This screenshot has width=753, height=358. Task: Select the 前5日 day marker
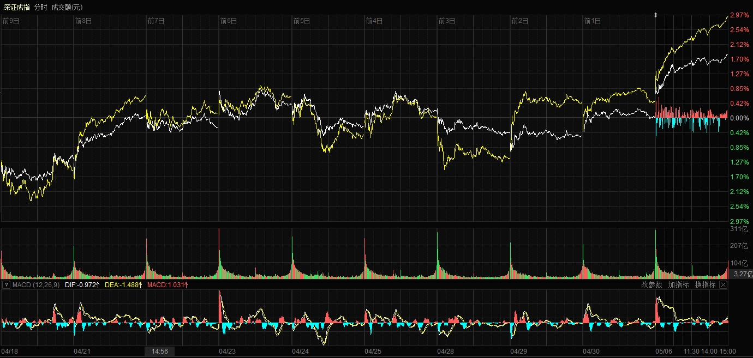point(302,21)
